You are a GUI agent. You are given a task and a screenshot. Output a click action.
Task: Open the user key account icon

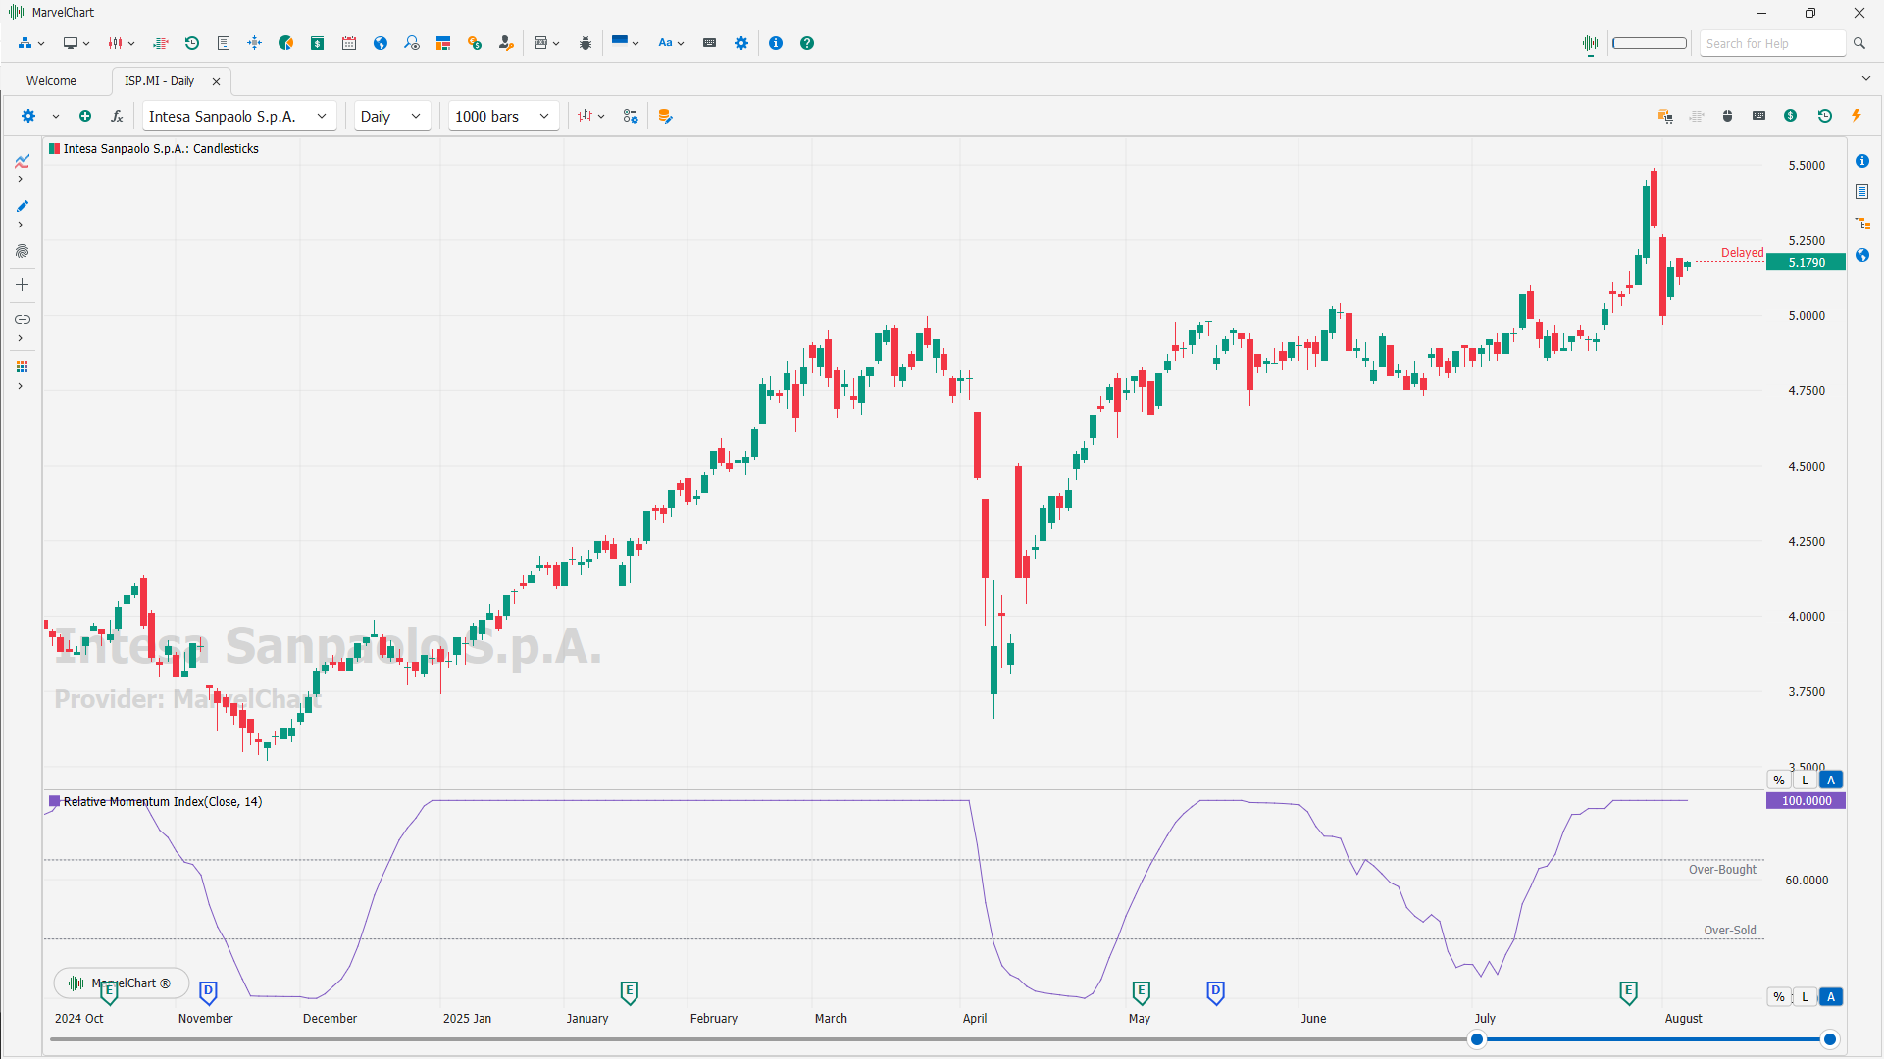click(506, 43)
